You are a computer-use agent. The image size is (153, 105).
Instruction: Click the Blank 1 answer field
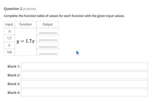pyautogui.click(x=84, y=66)
